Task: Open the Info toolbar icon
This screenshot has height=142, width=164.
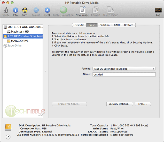Action: coord(15,10)
